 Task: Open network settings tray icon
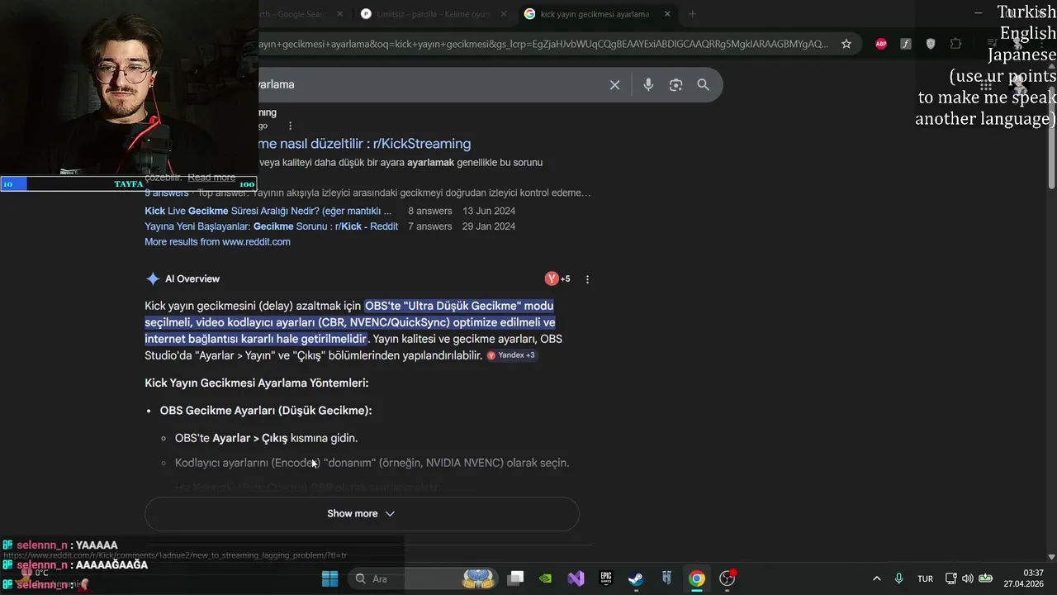[950, 578]
